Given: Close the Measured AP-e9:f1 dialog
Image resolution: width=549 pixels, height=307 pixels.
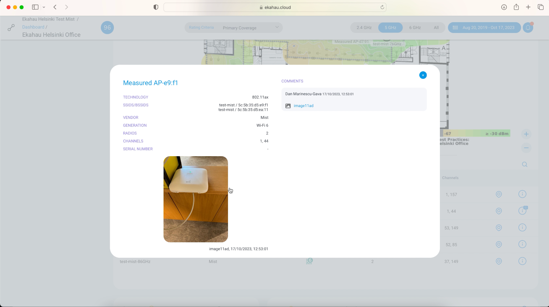Looking at the screenshot, I should click(423, 75).
